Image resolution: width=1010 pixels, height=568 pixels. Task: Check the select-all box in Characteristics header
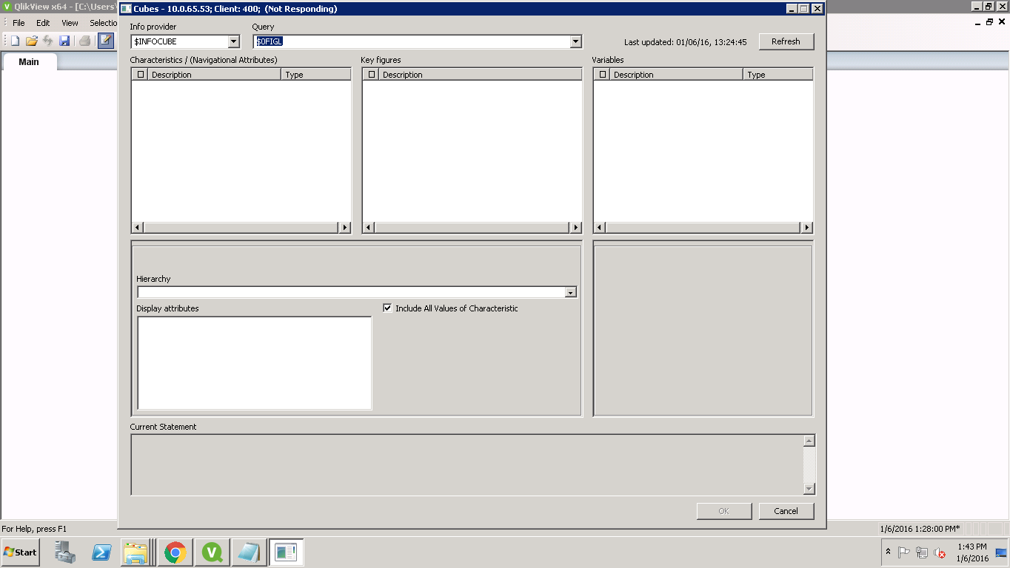141,75
